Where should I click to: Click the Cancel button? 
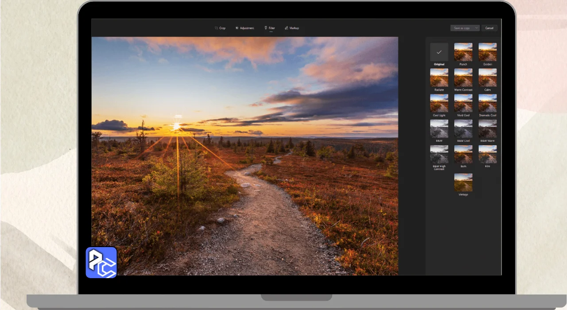coord(489,28)
